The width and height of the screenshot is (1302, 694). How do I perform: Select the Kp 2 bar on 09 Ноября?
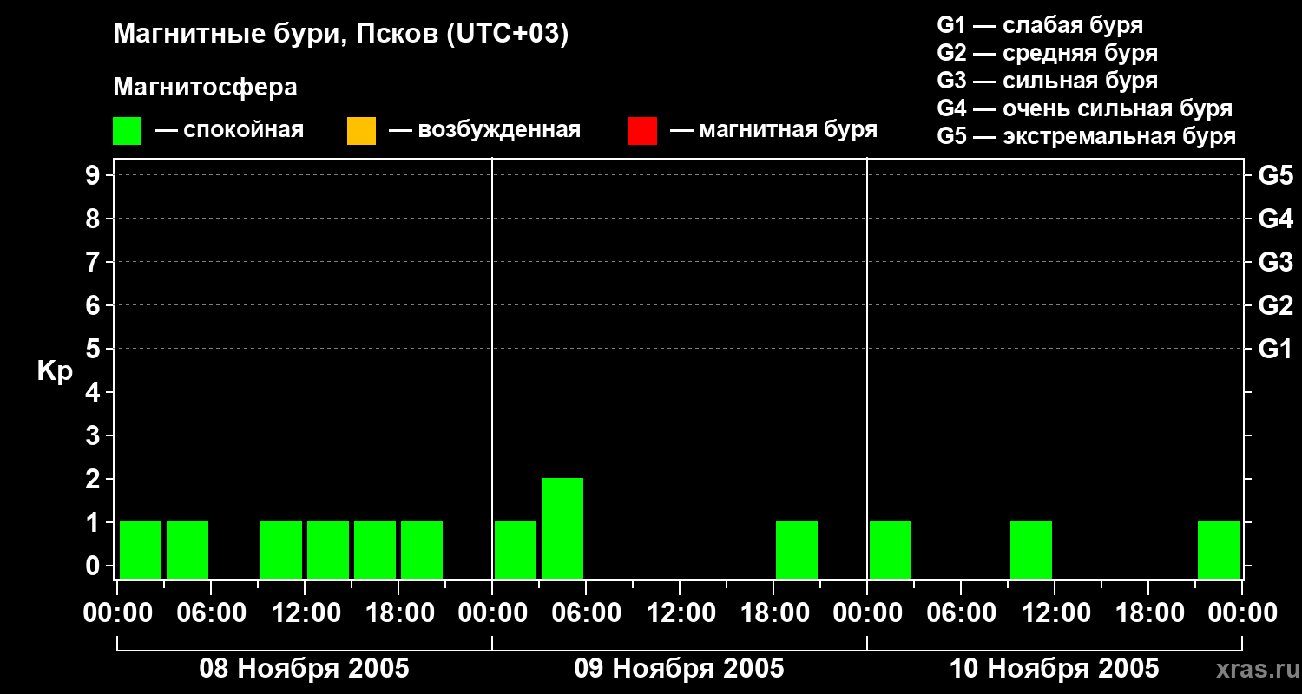pyautogui.click(x=562, y=528)
